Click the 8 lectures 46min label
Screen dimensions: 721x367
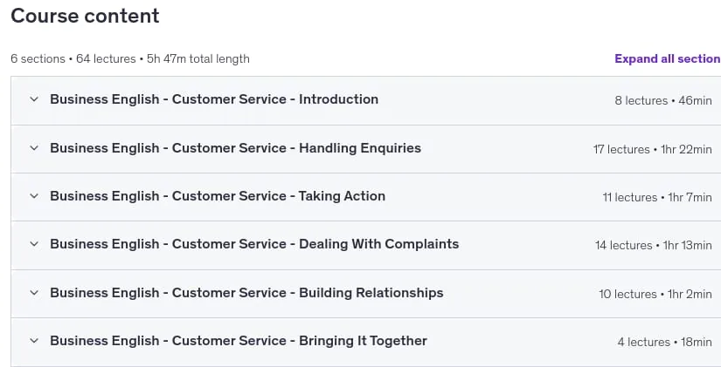pos(663,100)
